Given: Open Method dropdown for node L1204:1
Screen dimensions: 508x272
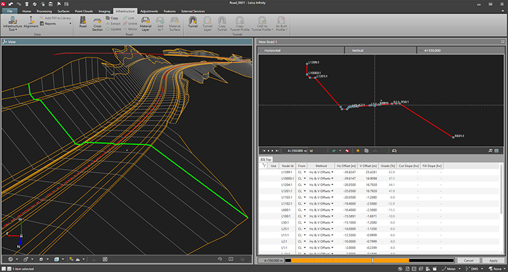Looking at the screenshot, I should click(x=333, y=184).
